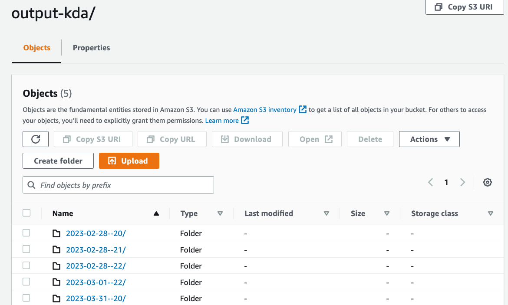Screen dimensions: 508x305
Task: Click the Download icon in the toolbar
Action: click(225, 139)
